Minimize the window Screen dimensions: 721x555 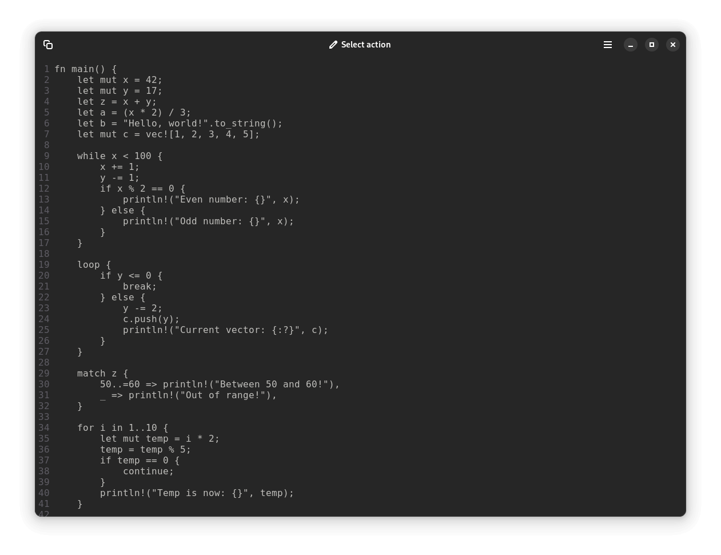(x=631, y=45)
